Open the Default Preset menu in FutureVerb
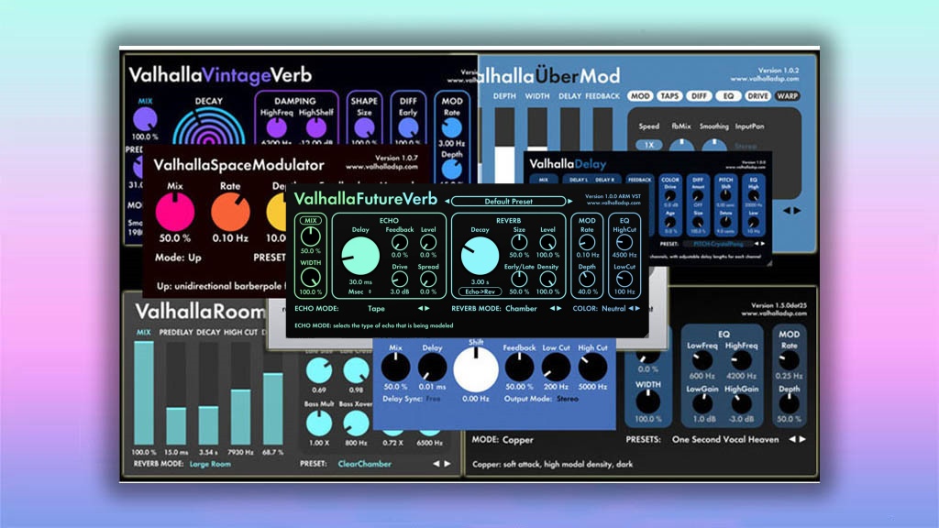This screenshot has height=528, width=939. (510, 201)
